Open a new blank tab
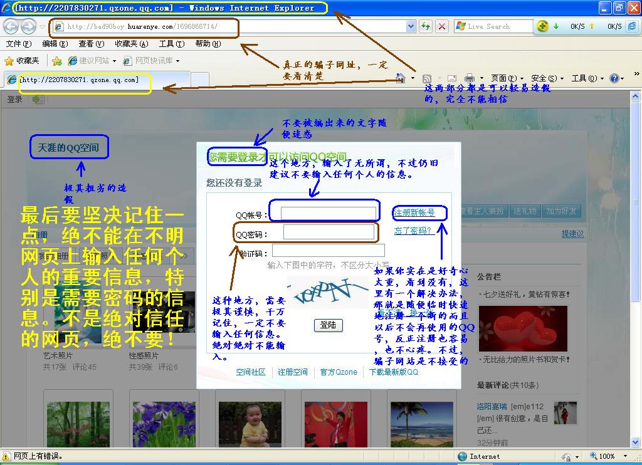The image size is (642, 465). (x=200, y=80)
